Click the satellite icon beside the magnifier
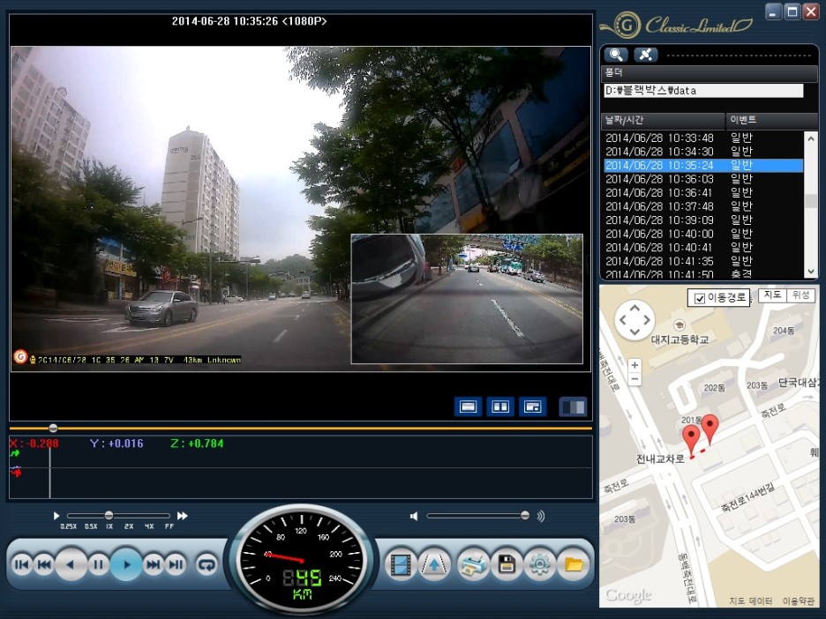This screenshot has height=619, width=826. click(x=645, y=55)
